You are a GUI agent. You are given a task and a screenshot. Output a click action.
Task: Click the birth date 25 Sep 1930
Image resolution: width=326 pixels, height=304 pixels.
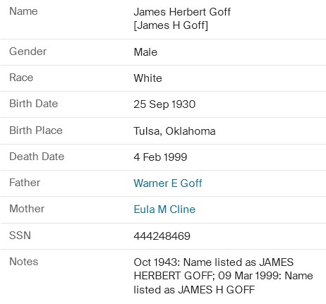coord(164,104)
